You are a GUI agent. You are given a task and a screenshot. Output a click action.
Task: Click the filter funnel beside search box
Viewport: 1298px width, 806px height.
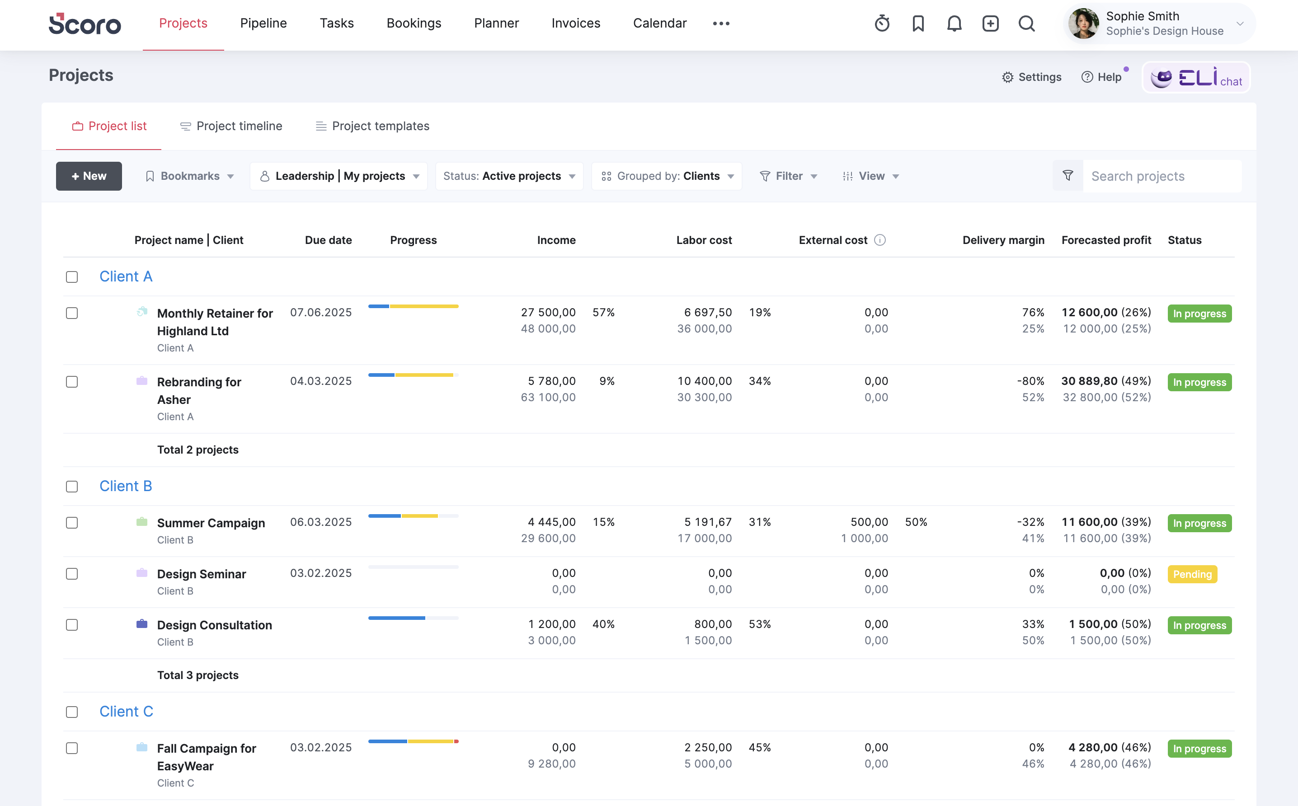[1068, 176]
